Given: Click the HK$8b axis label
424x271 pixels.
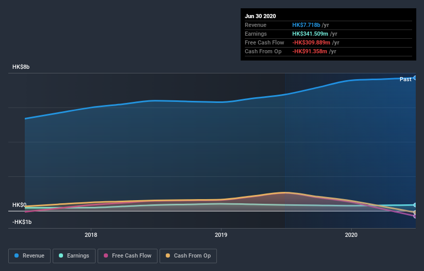Looking at the screenshot, I should pyautogui.click(x=21, y=67).
